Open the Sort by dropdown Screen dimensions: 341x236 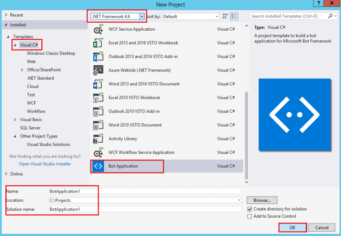coord(190,16)
